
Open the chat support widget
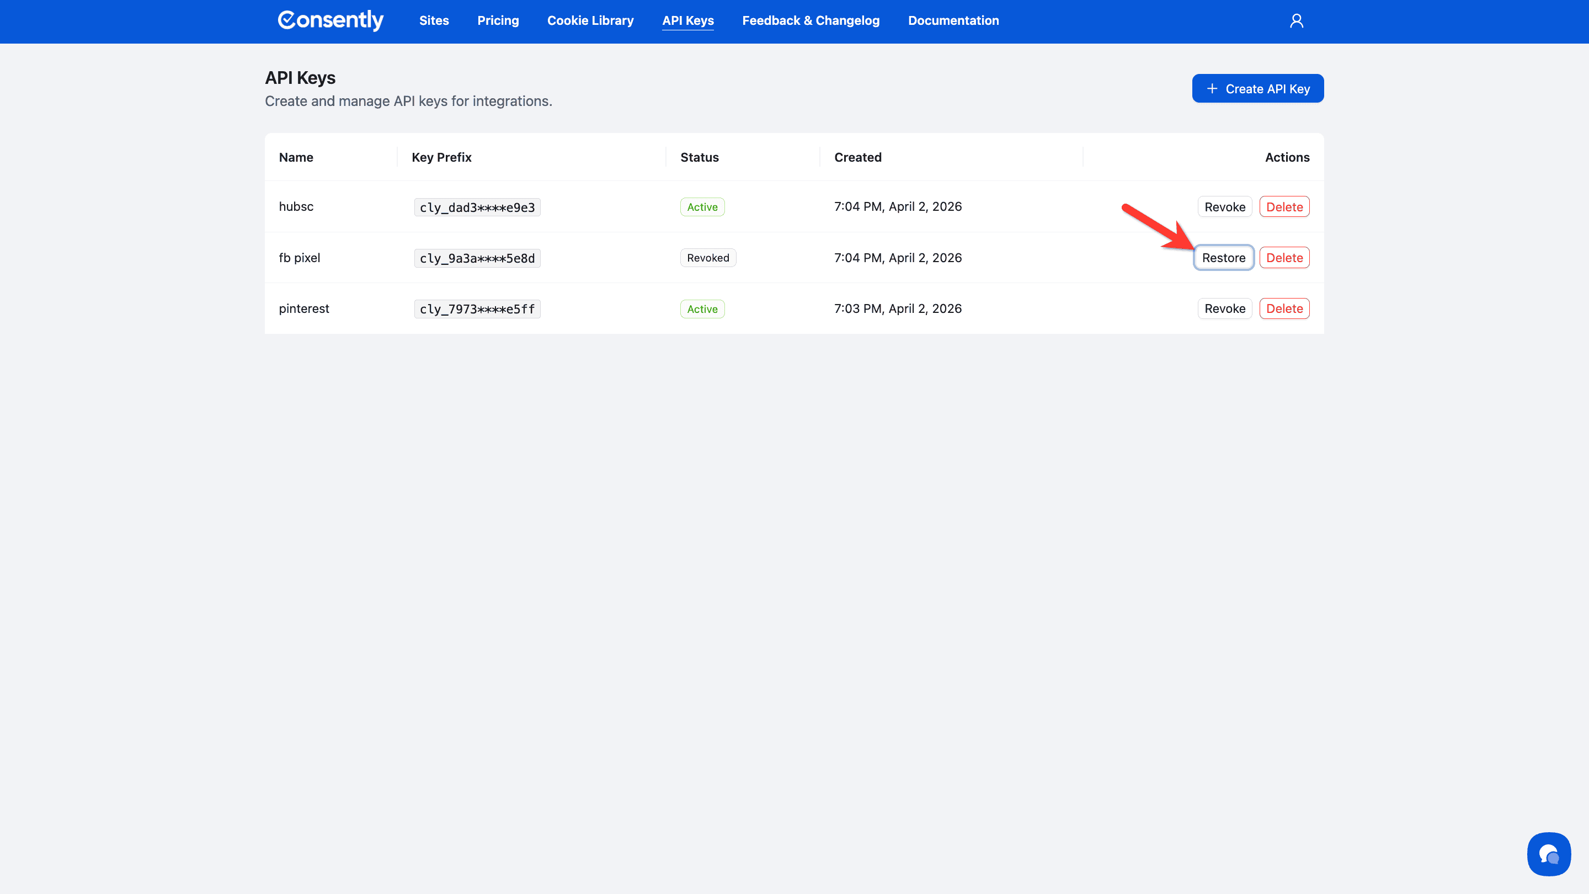(x=1548, y=854)
